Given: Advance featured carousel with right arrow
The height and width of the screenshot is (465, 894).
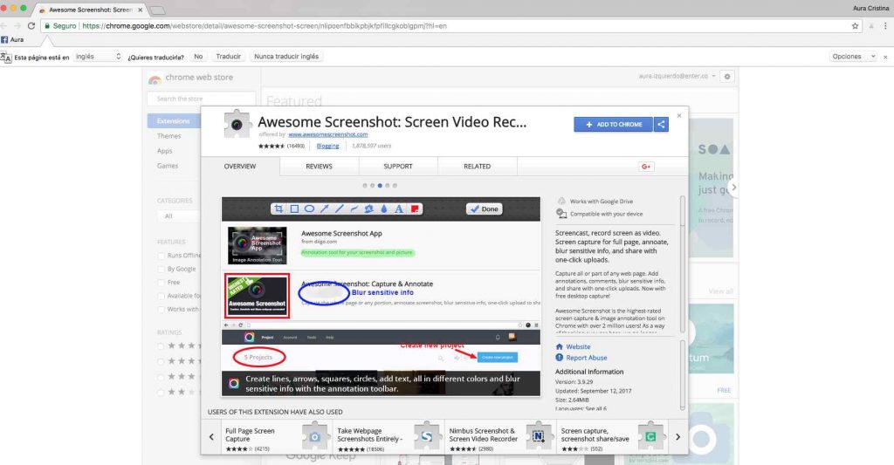Looking at the screenshot, I should point(733,187).
